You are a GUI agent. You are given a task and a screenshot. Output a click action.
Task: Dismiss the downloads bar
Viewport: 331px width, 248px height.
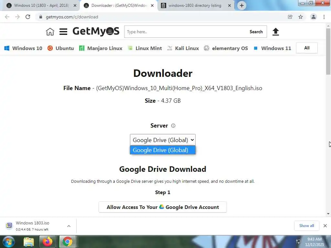point(325,226)
